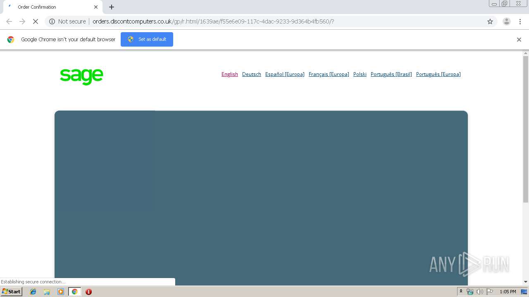Launch Internet Explorer from taskbar
This screenshot has width=529, height=297.
tap(33, 292)
